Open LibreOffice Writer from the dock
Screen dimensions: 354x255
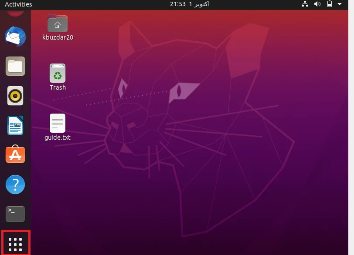point(15,125)
